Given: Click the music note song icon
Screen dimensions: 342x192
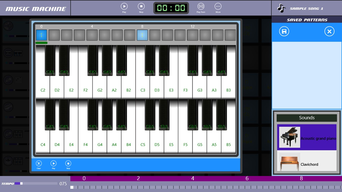Looking at the screenshot, I should [282, 8].
